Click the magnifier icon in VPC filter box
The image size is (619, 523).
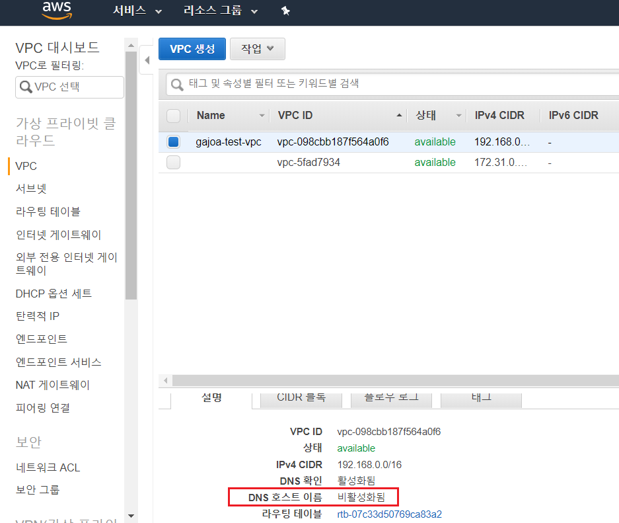coord(26,87)
